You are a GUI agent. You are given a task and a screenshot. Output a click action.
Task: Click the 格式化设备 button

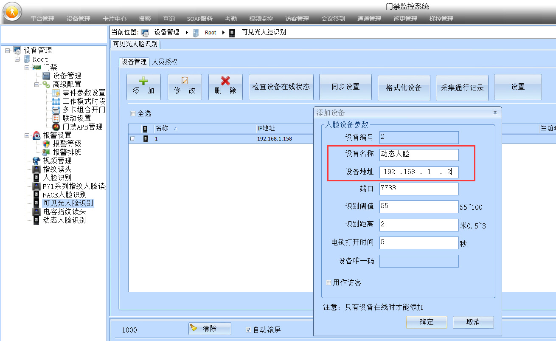[x=404, y=87]
